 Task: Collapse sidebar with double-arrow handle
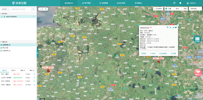[37, 53]
